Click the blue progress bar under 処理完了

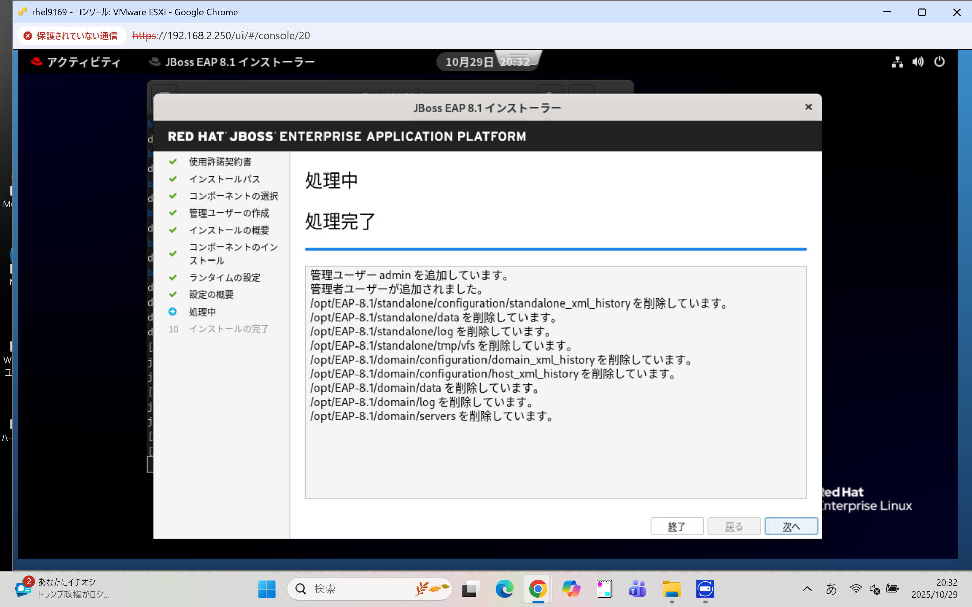(x=555, y=249)
